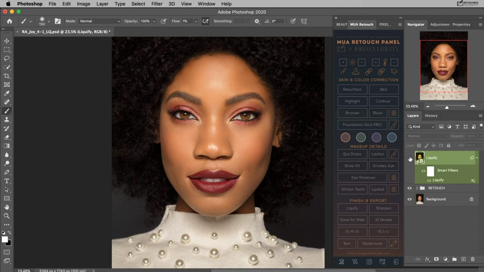This screenshot has width=484, height=272.
Task: Expand the RETOUCH group
Action: click(x=417, y=188)
